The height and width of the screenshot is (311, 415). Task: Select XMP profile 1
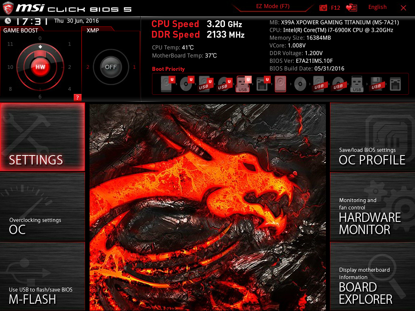pyautogui.click(x=134, y=67)
